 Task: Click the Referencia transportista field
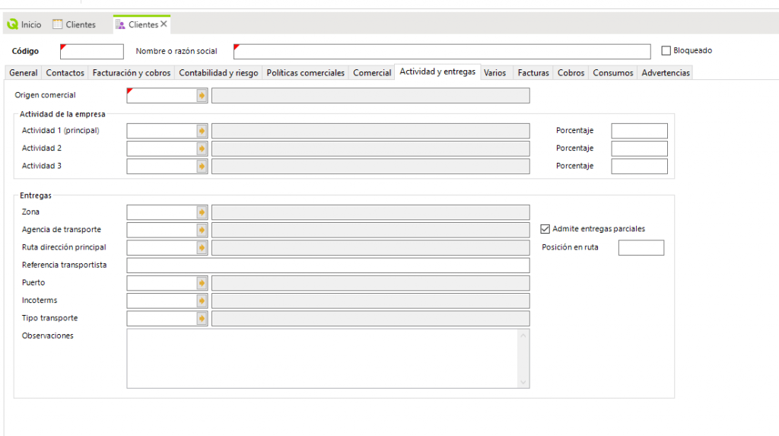(x=328, y=266)
